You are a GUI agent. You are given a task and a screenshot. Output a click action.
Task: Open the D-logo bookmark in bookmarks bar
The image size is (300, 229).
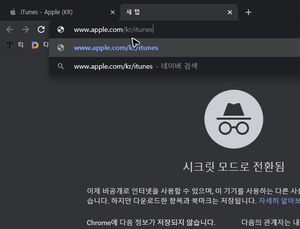tap(40, 45)
